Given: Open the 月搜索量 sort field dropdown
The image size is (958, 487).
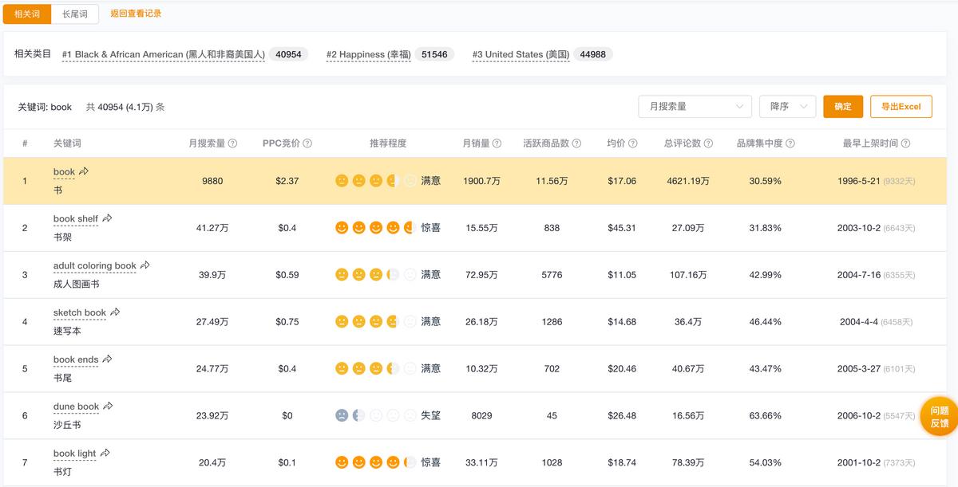Looking at the screenshot, I should pos(694,106).
